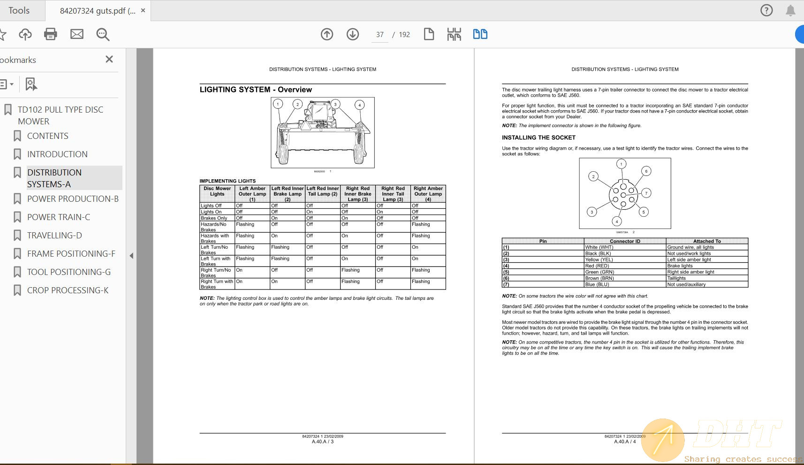The height and width of the screenshot is (465, 804).
Task: Click the bookmark icon beside POWER TRAIN-C
Action: [x=17, y=217]
